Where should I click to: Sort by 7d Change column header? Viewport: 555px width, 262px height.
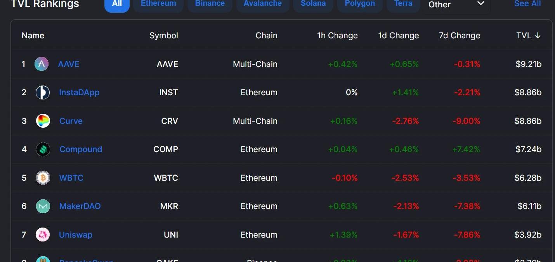460,36
